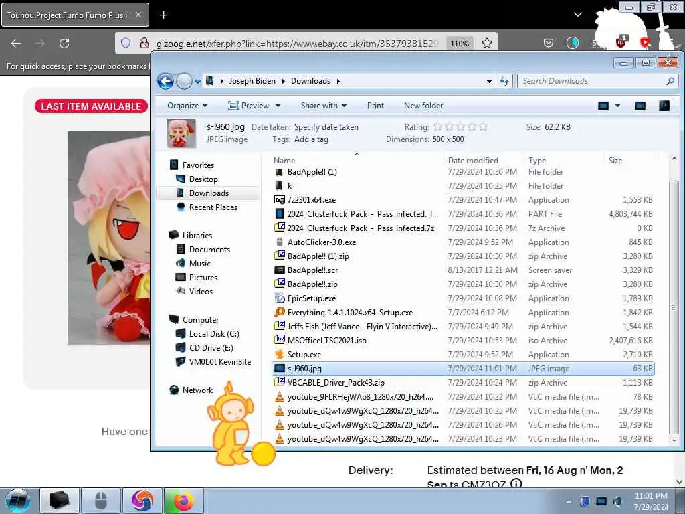Switch to Firefox on the taskbar
Image resolution: width=685 pixels, height=514 pixels.
(183, 501)
